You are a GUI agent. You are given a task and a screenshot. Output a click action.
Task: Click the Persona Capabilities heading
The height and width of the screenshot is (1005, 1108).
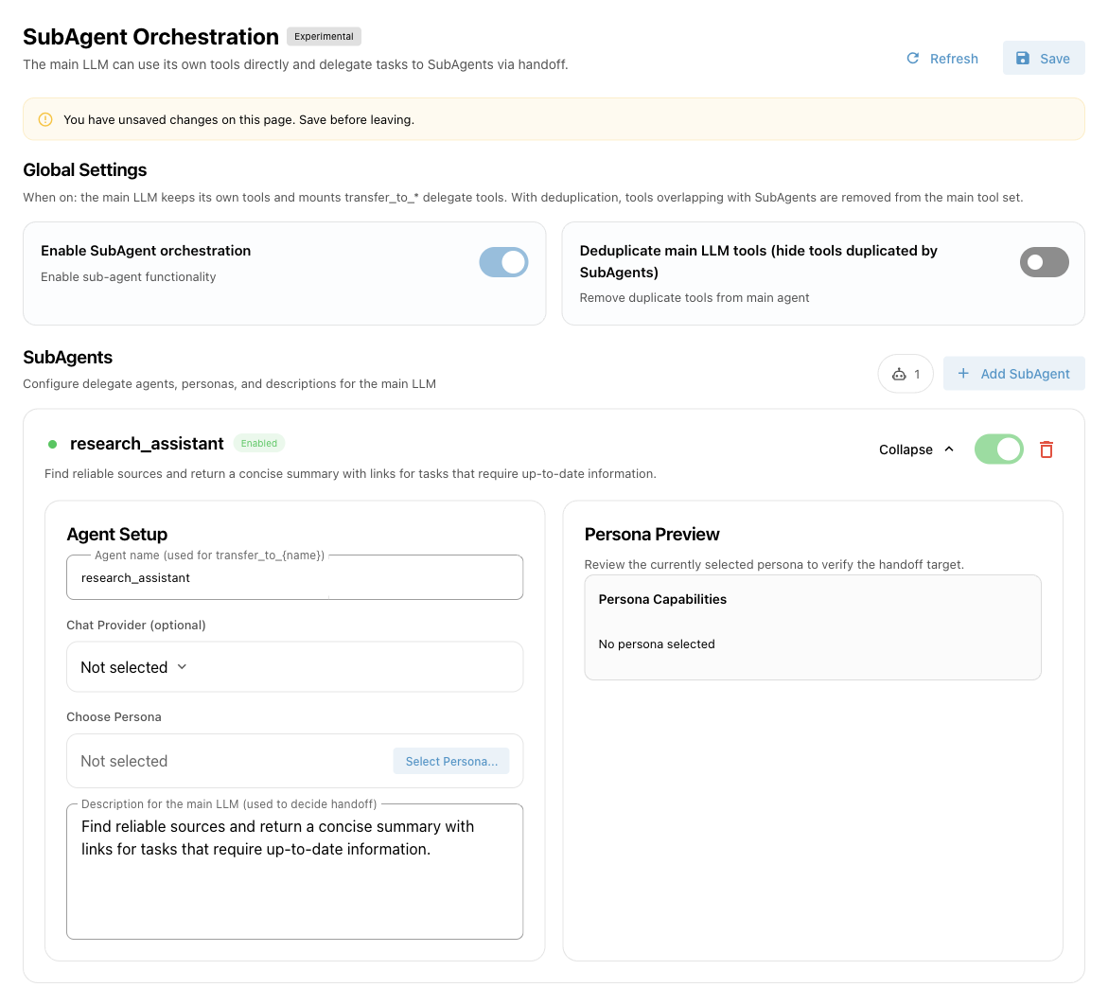(x=662, y=599)
